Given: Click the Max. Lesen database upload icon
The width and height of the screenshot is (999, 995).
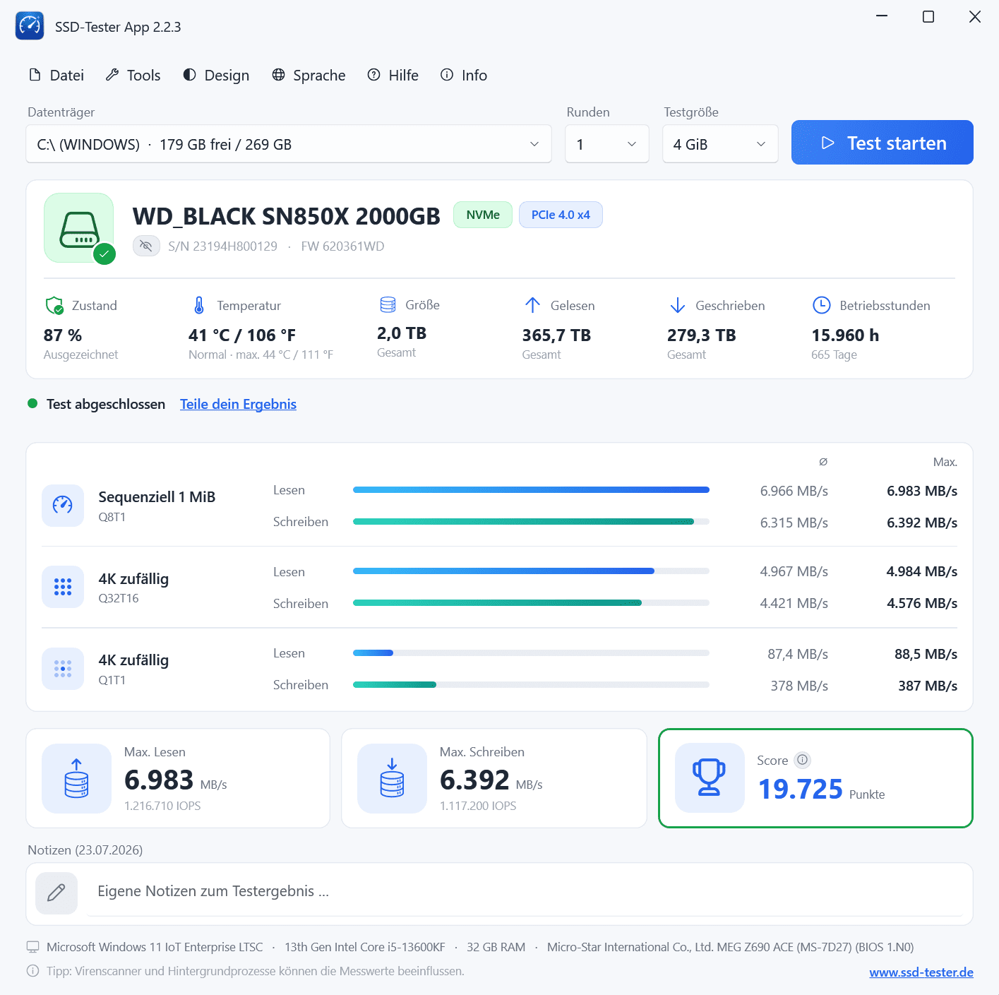Looking at the screenshot, I should [76, 778].
